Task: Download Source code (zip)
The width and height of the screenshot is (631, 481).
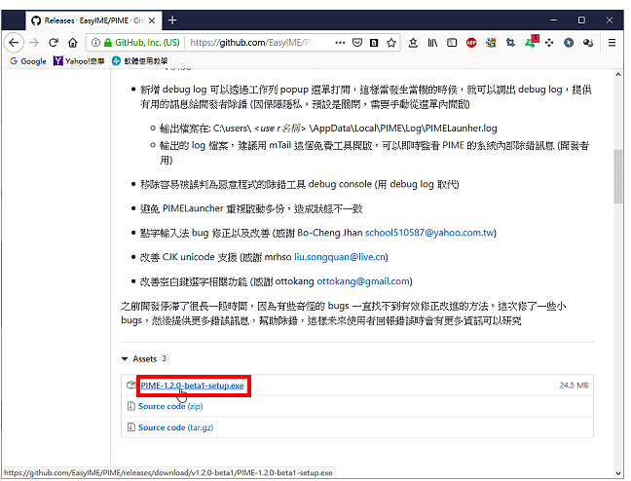Action: [170, 407]
